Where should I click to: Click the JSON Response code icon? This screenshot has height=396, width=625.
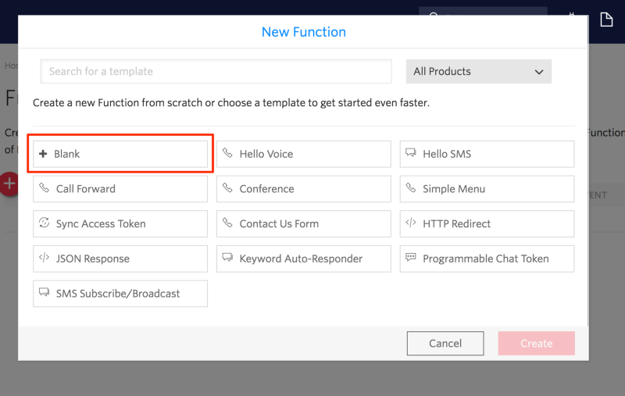(44, 258)
